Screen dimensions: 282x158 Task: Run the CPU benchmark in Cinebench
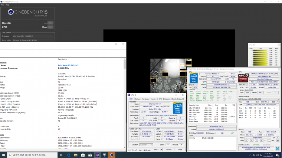[x=50, y=27]
